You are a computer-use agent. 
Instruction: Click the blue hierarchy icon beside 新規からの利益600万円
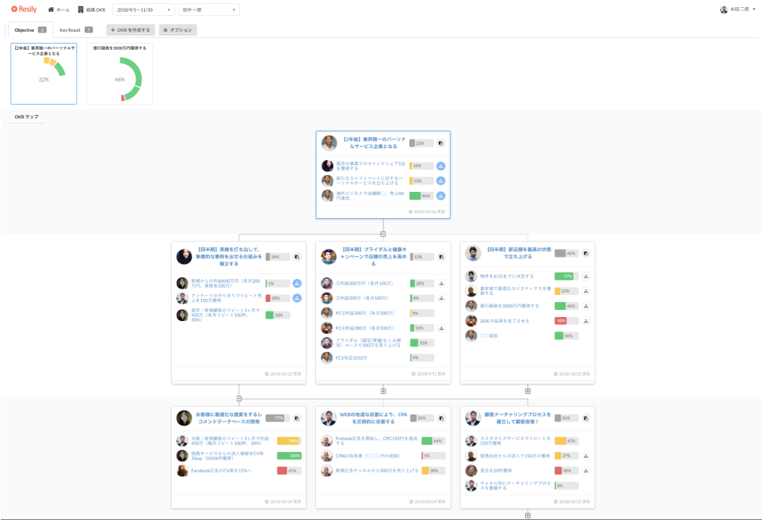[x=297, y=283]
